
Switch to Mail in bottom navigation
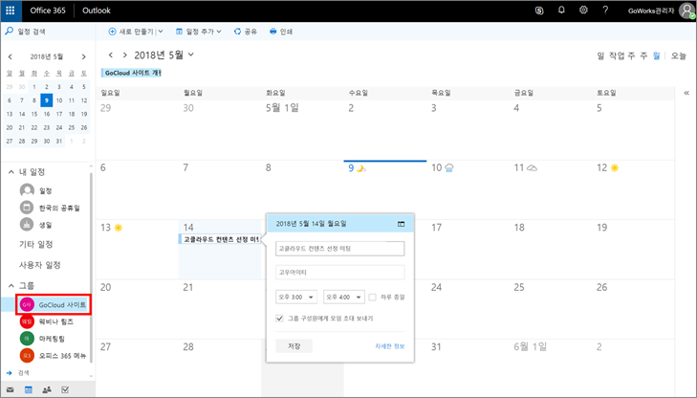(x=11, y=390)
